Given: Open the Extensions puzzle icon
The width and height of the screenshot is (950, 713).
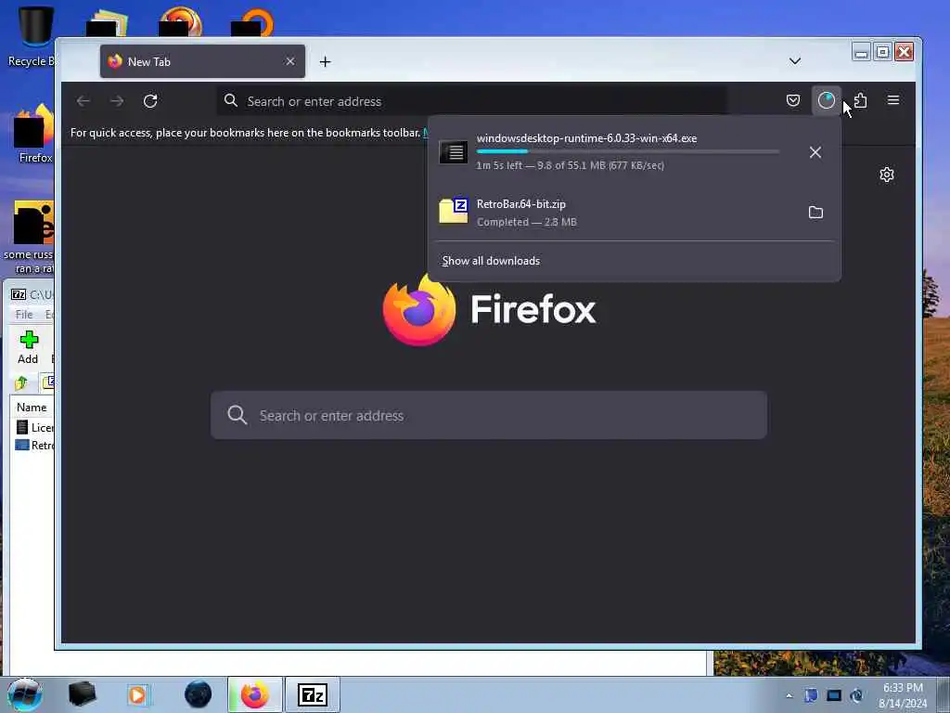Looking at the screenshot, I should 860,100.
